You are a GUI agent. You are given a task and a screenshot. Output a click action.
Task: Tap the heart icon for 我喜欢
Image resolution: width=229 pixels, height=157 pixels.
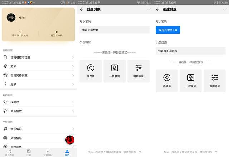5,102
